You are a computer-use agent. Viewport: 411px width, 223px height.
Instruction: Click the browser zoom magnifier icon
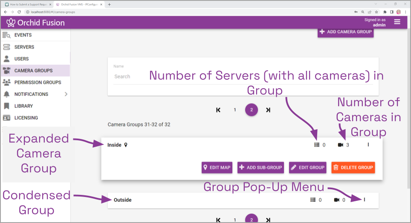(363, 12)
